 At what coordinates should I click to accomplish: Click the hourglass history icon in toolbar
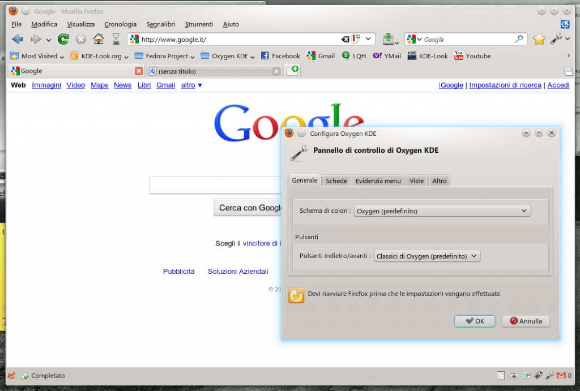coord(116,39)
